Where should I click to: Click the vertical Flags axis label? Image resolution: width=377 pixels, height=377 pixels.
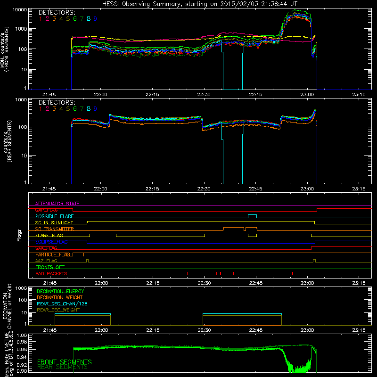coord(19,235)
